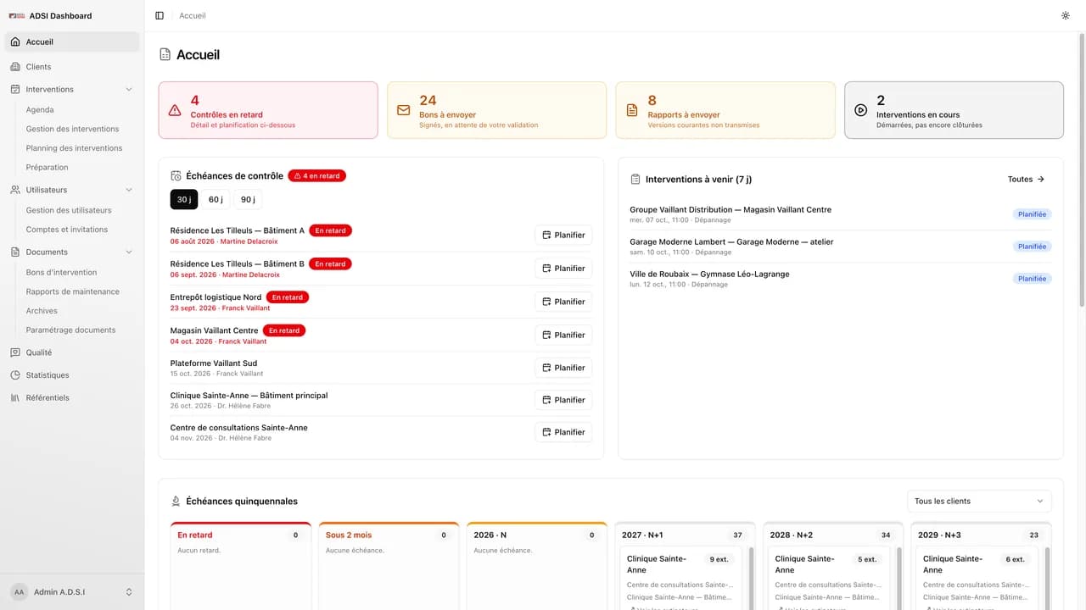This screenshot has height=610, width=1086.
Task: Select the 30 j deadline filter
Action: click(184, 199)
